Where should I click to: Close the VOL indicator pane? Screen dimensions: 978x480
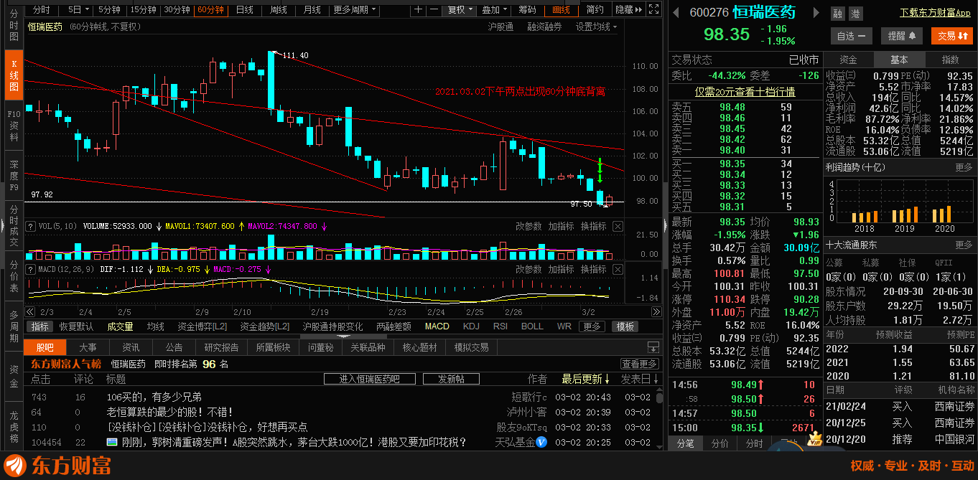(618, 226)
